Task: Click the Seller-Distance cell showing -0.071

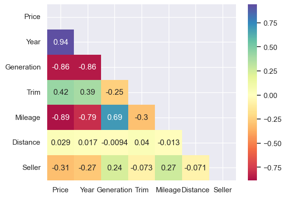Action: [195, 168]
